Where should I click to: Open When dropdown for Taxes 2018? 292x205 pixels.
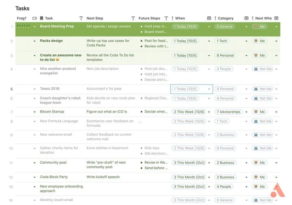[209, 89]
